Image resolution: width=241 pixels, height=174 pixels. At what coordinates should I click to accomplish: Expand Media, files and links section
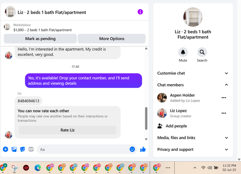click(193, 138)
